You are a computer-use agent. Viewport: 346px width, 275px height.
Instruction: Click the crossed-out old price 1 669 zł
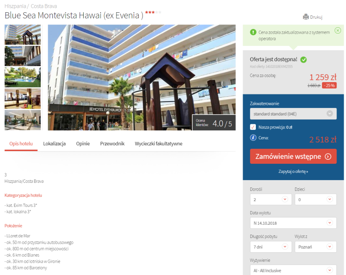[314, 85]
